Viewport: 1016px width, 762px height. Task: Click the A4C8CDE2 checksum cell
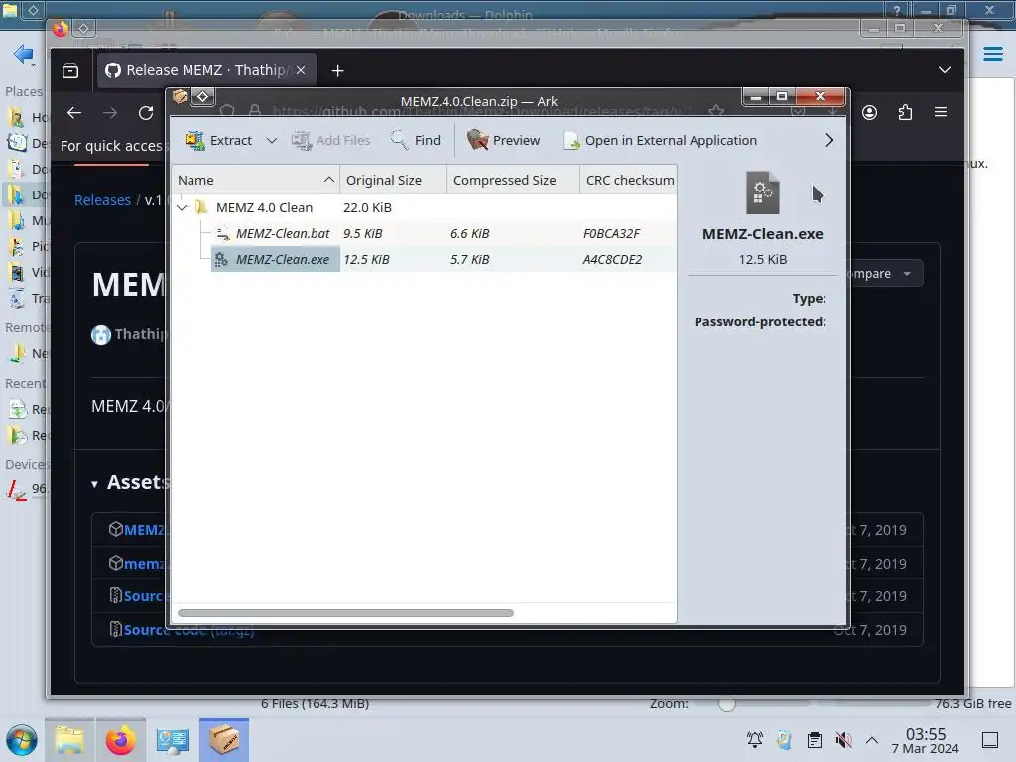(x=612, y=259)
